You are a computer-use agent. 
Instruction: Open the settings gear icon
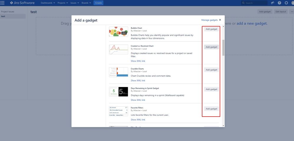[286, 3]
